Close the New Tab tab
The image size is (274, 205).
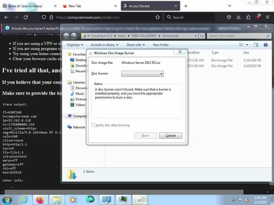(x=116, y=6)
